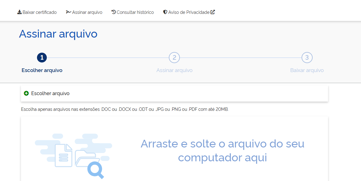Click the green plus icon on Escolher arquivo

click(26, 93)
